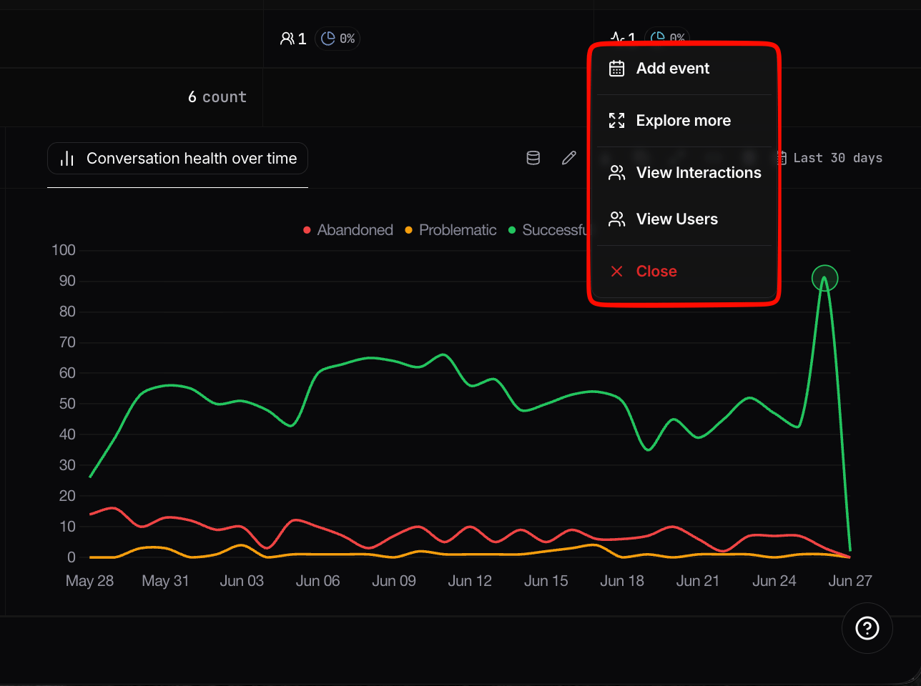Viewport: 921px width, 686px height.
Task: Click the Jun 12 axis label
Action: 470,581
